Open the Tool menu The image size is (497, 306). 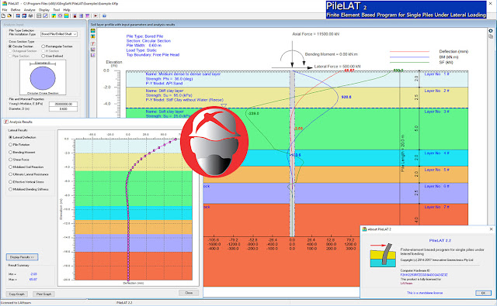[57, 10]
